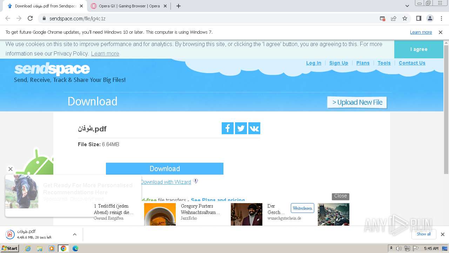Close the Sendspace tab

coord(81,6)
